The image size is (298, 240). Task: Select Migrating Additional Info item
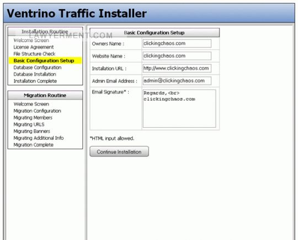tap(39, 138)
